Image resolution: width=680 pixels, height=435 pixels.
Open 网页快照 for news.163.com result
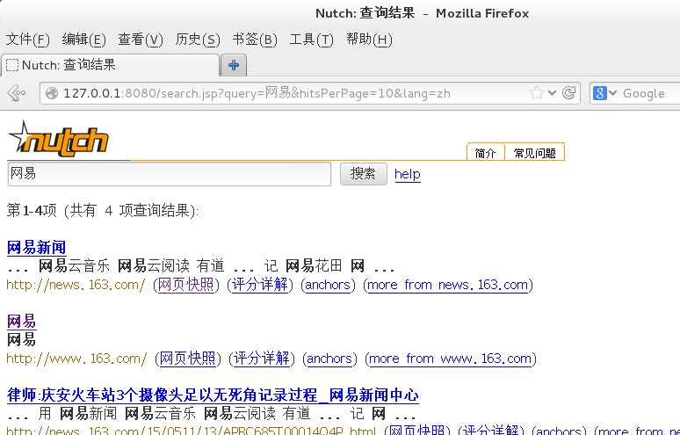[185, 285]
